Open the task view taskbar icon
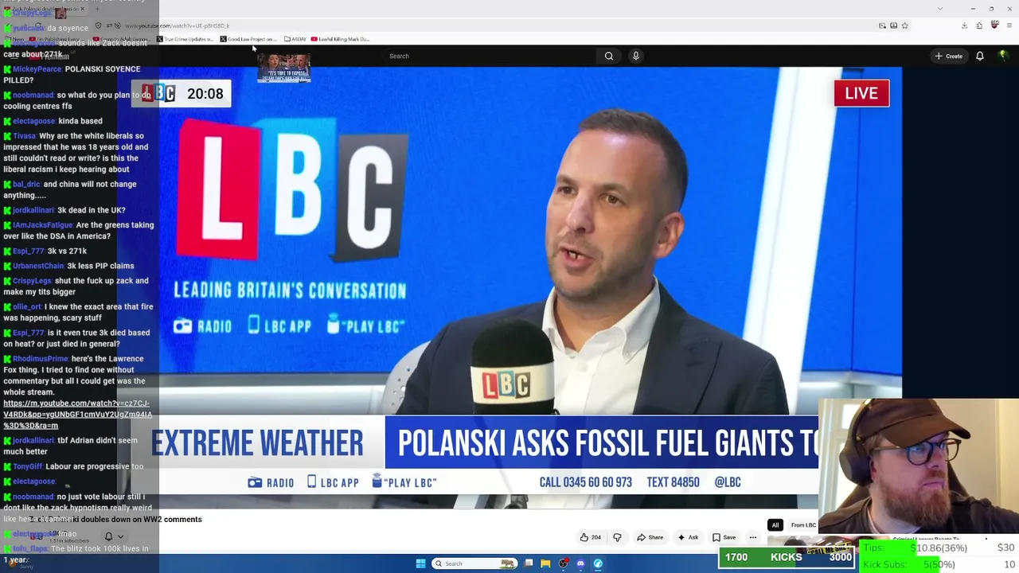The width and height of the screenshot is (1019, 573). (528, 563)
